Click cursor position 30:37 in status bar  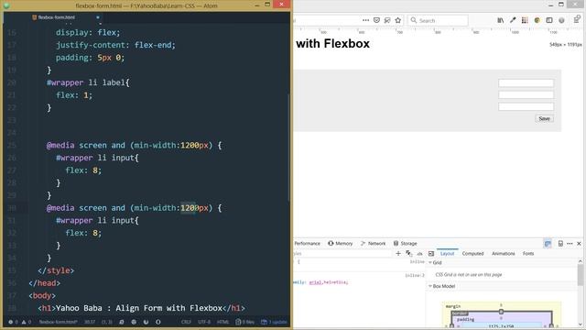[90, 322]
